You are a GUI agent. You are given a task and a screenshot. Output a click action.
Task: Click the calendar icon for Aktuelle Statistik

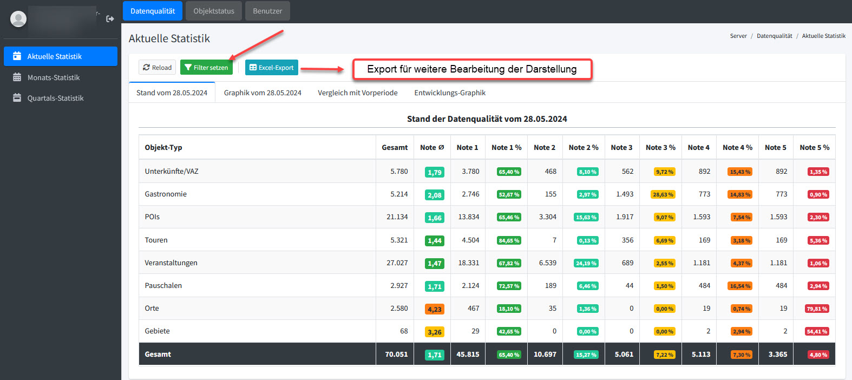(17, 56)
